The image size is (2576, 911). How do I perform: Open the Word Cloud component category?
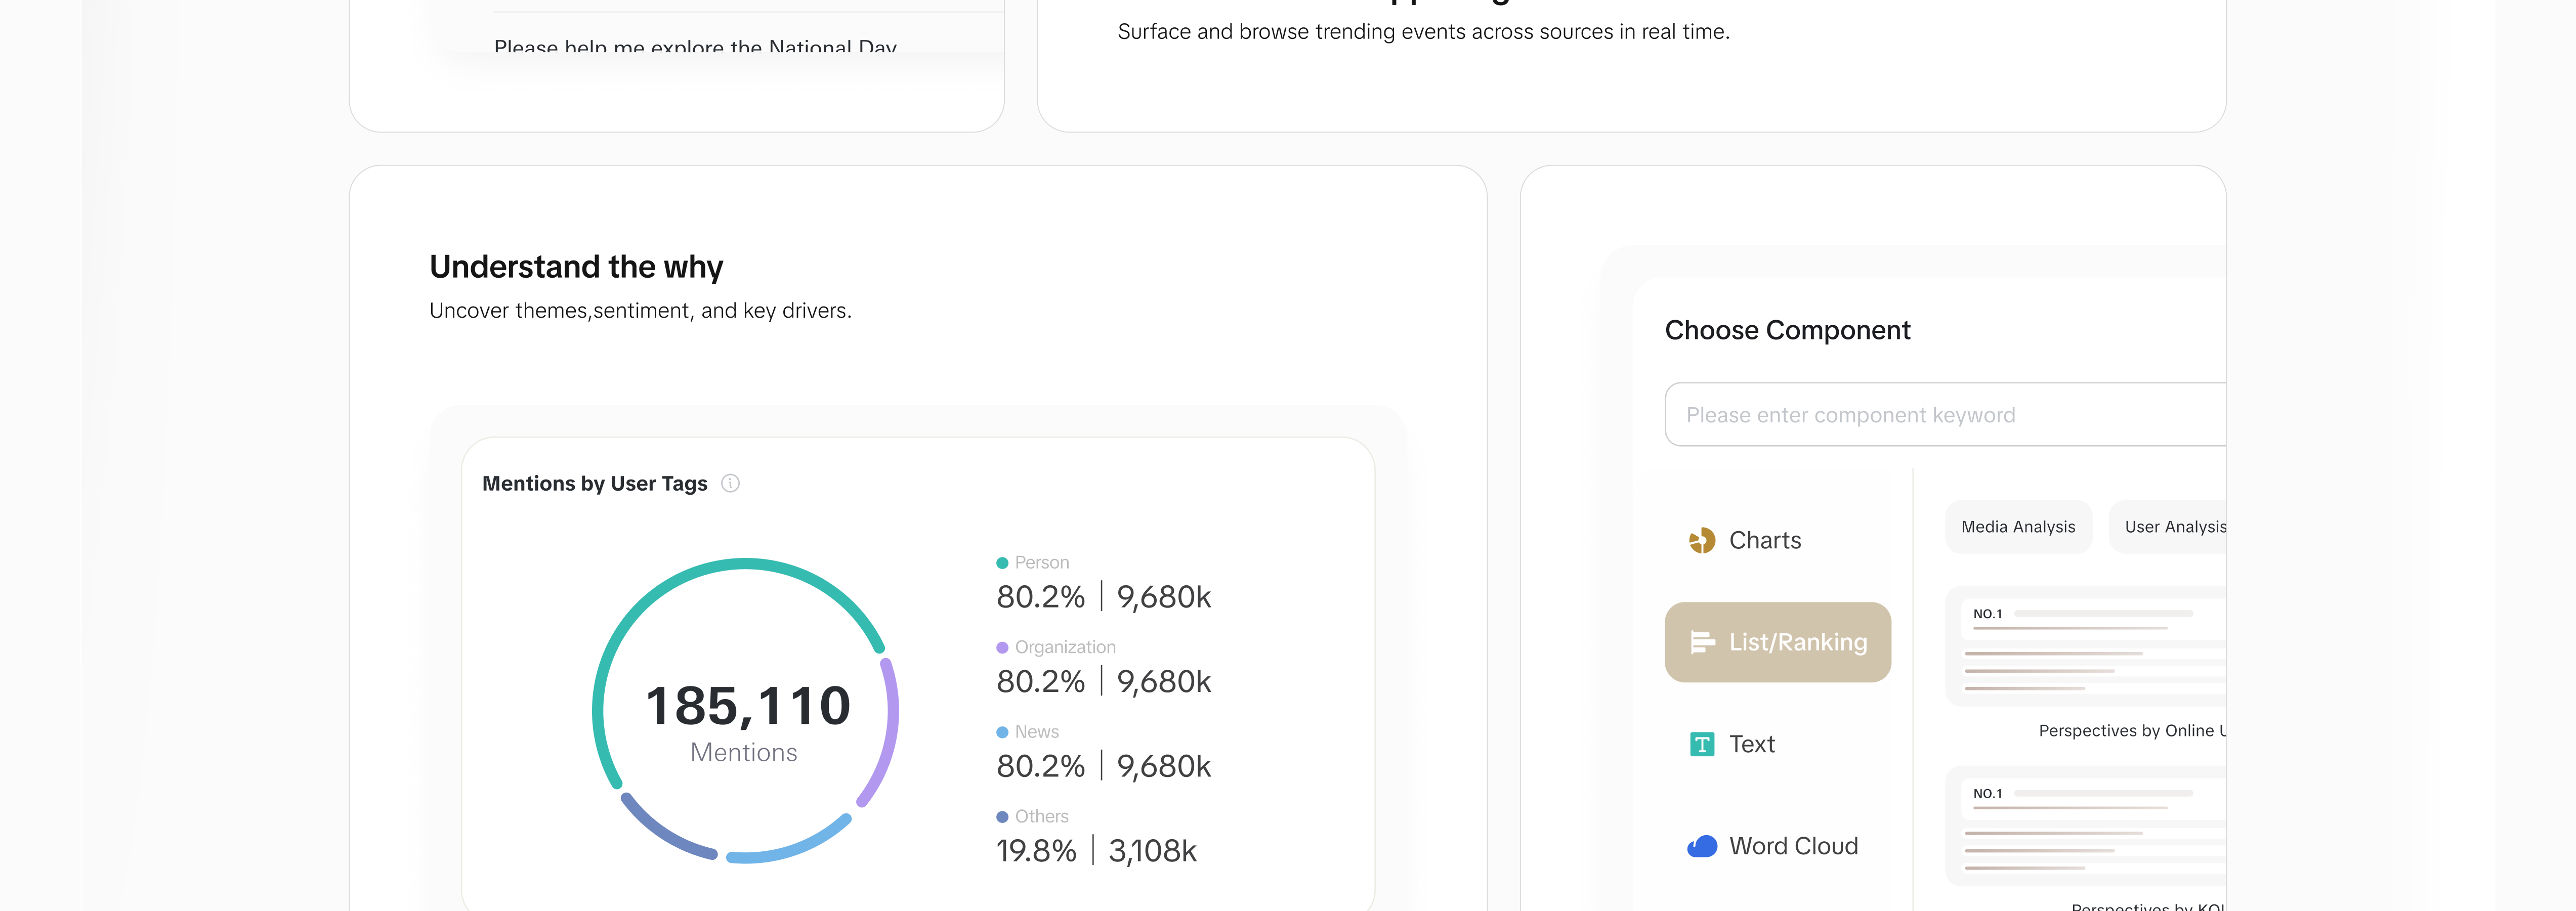(1777, 846)
